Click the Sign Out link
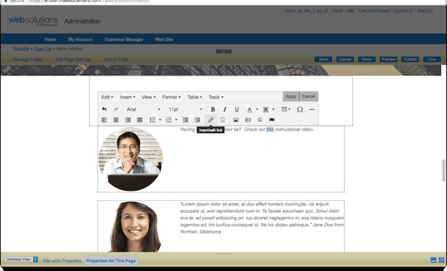Screen dimensions: 447x271 [425, 10]
